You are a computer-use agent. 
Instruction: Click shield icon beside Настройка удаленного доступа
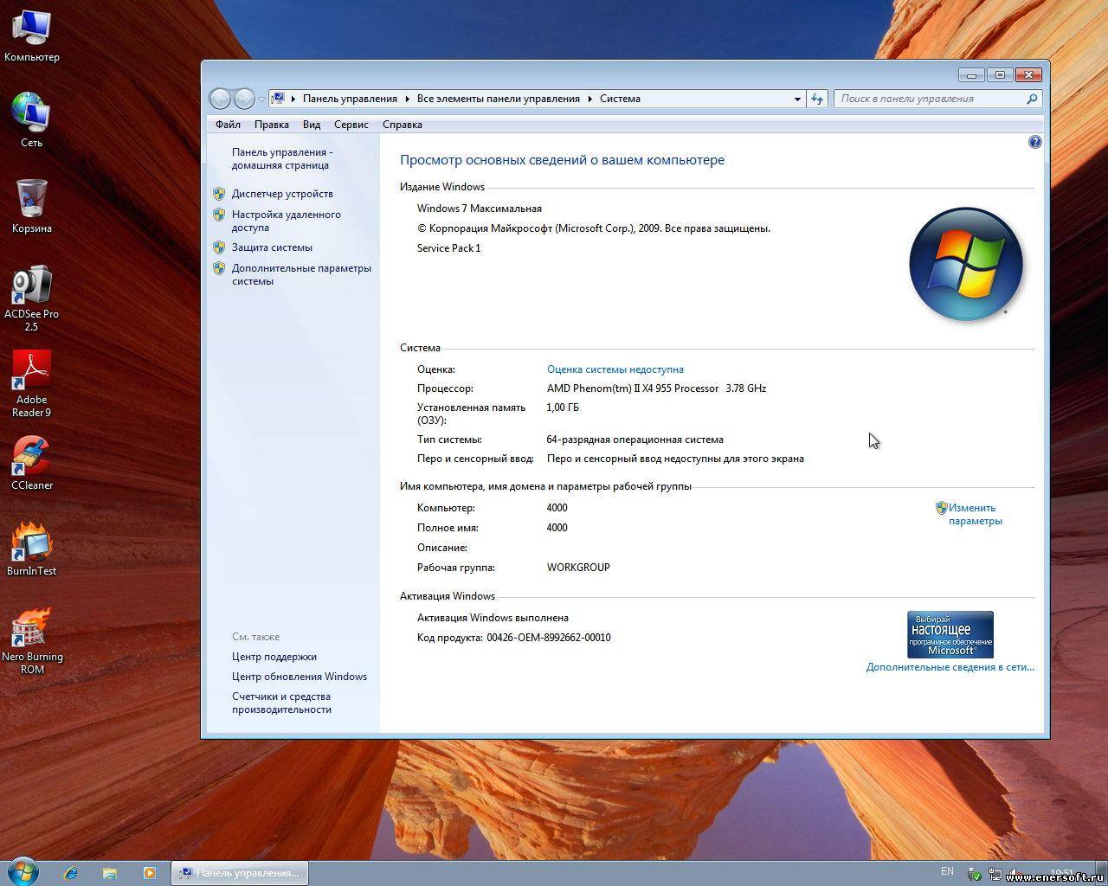[219, 215]
